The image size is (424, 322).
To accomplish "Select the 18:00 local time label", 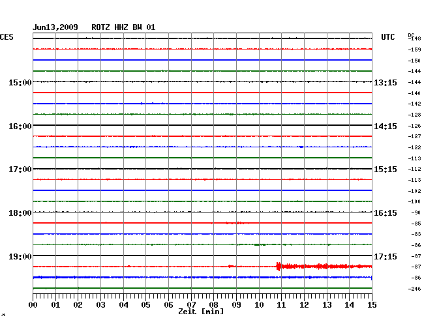I will point(20,213).
